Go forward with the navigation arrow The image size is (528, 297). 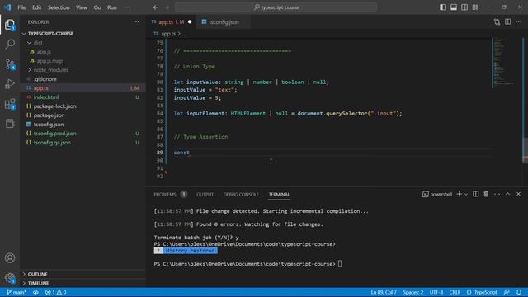(167, 7)
